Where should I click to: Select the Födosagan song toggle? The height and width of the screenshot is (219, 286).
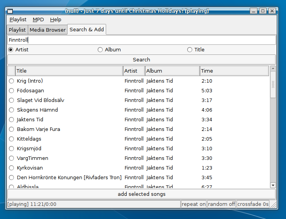point(12,90)
